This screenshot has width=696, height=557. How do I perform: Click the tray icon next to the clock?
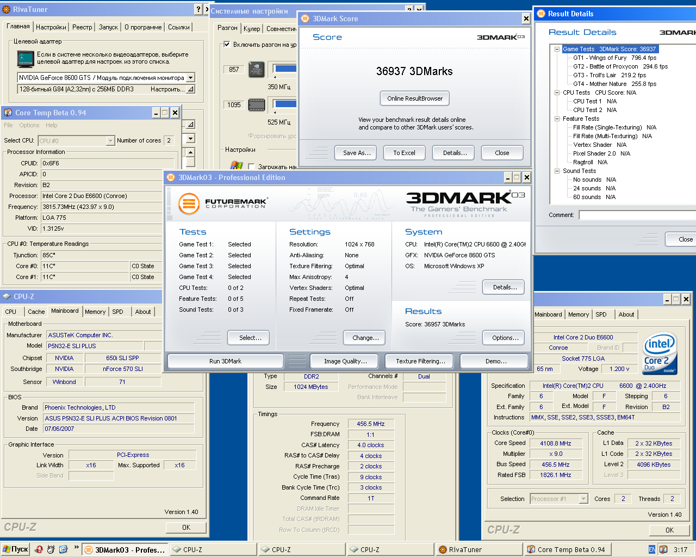[x=663, y=549]
